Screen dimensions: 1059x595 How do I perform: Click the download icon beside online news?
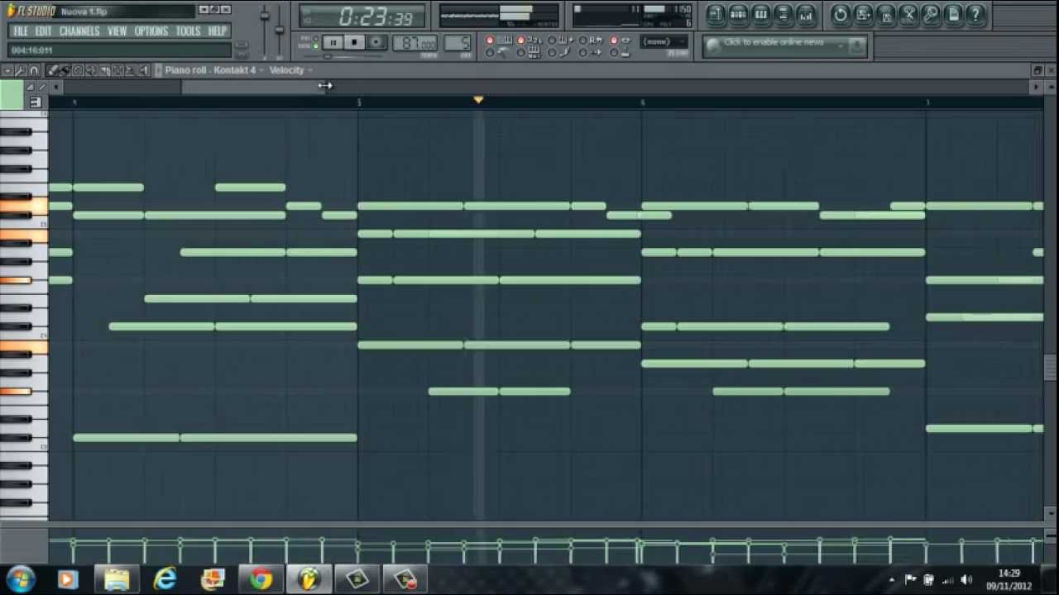click(857, 45)
